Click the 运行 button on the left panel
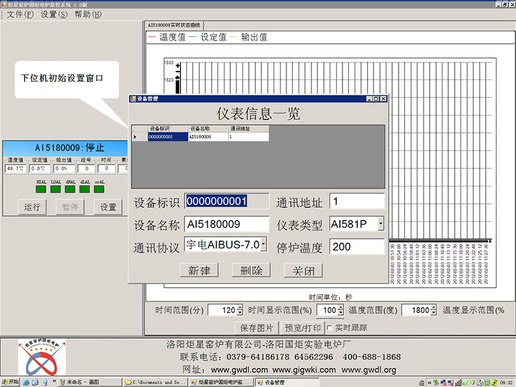This screenshot has height=387, width=516. click(x=32, y=206)
